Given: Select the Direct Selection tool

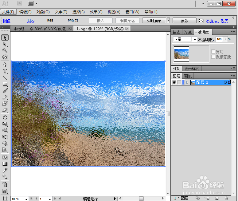Looking at the screenshot, I should (5, 44).
